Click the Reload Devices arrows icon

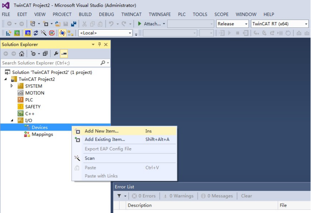click(36, 33)
